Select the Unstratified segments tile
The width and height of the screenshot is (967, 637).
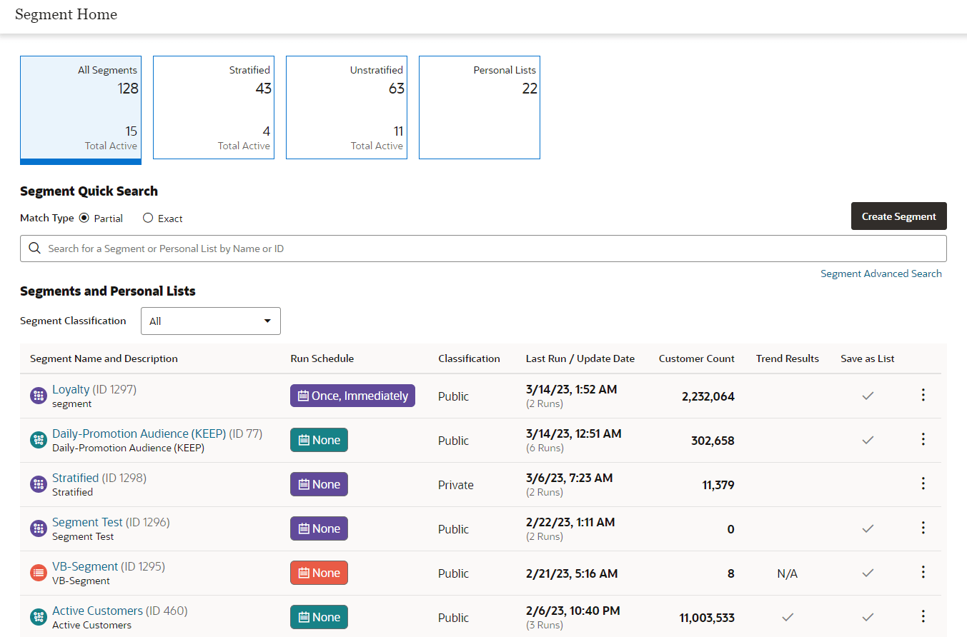pyautogui.click(x=347, y=108)
